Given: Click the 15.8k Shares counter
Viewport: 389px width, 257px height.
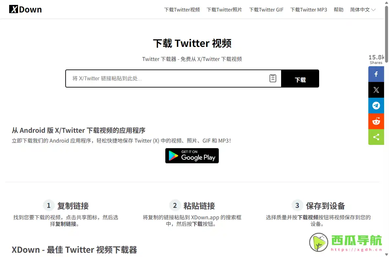Looking at the screenshot, I should click(376, 59).
